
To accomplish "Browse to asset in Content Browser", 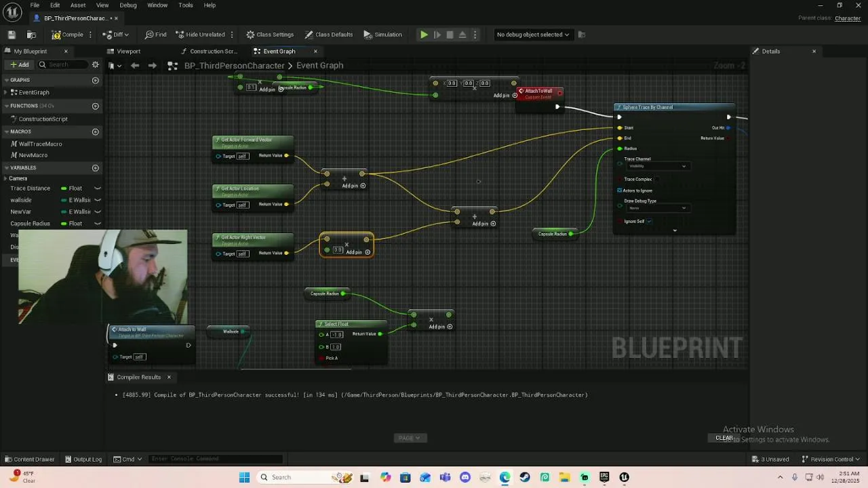I will tap(32, 35).
